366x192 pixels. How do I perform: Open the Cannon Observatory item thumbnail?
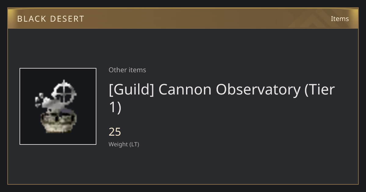pos(58,106)
